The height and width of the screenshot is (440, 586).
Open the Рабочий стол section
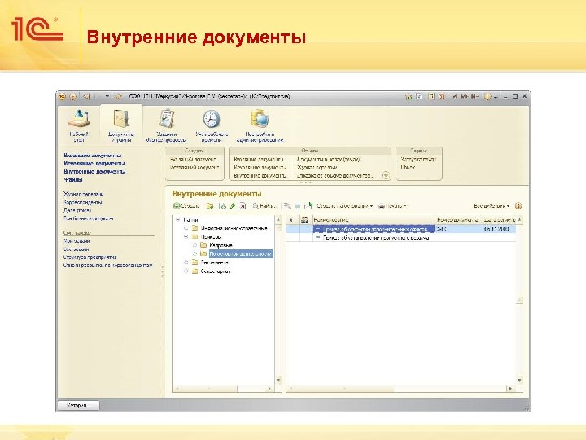coord(79,126)
